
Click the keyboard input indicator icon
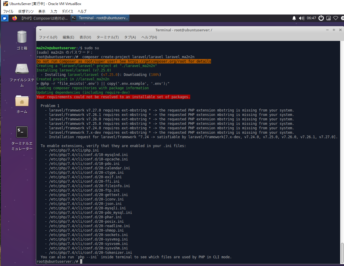pos(329,18)
